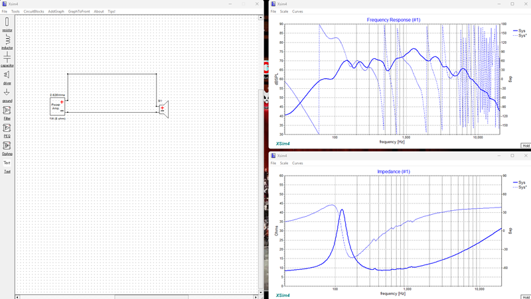
Task: Pick the ground component icon
Action: [7, 92]
